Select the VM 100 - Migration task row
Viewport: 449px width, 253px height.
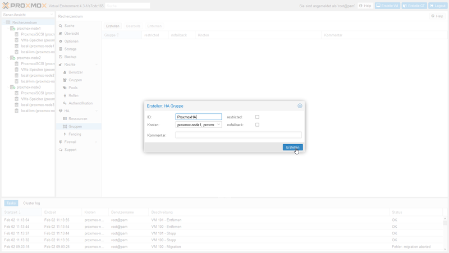coord(222,246)
